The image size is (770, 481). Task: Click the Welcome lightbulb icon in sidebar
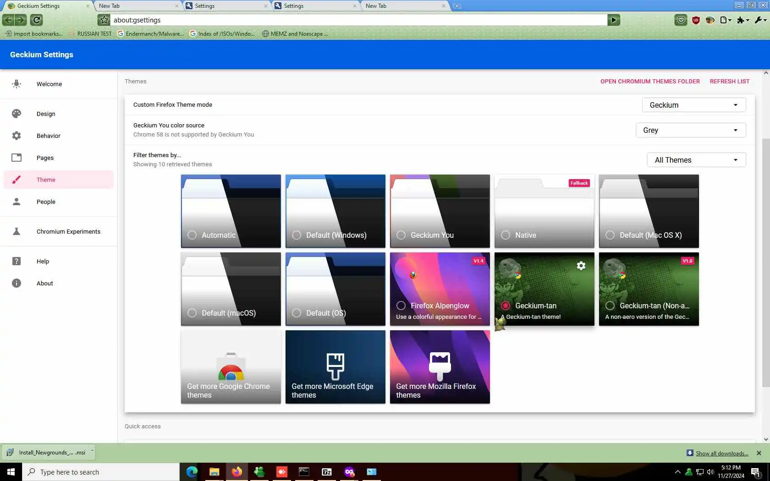pyautogui.click(x=16, y=84)
